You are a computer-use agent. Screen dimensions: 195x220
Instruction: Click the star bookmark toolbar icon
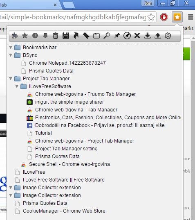coord(25,36)
